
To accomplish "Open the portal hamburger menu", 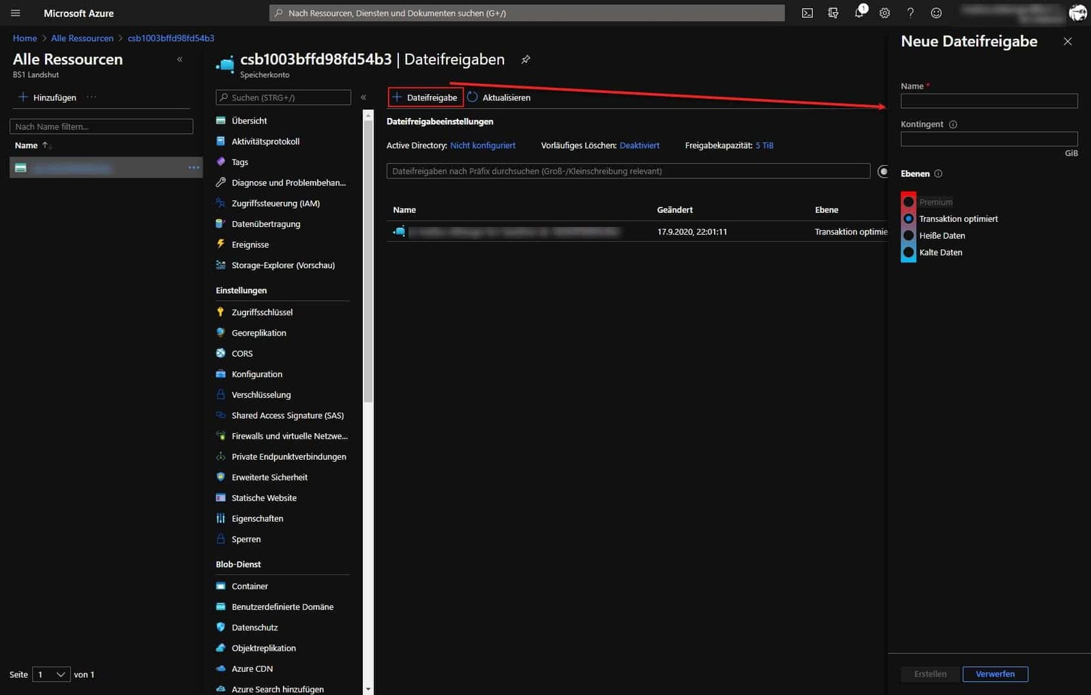I will click(x=15, y=13).
